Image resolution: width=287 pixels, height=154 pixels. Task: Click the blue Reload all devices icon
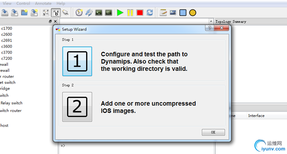coord(150,13)
